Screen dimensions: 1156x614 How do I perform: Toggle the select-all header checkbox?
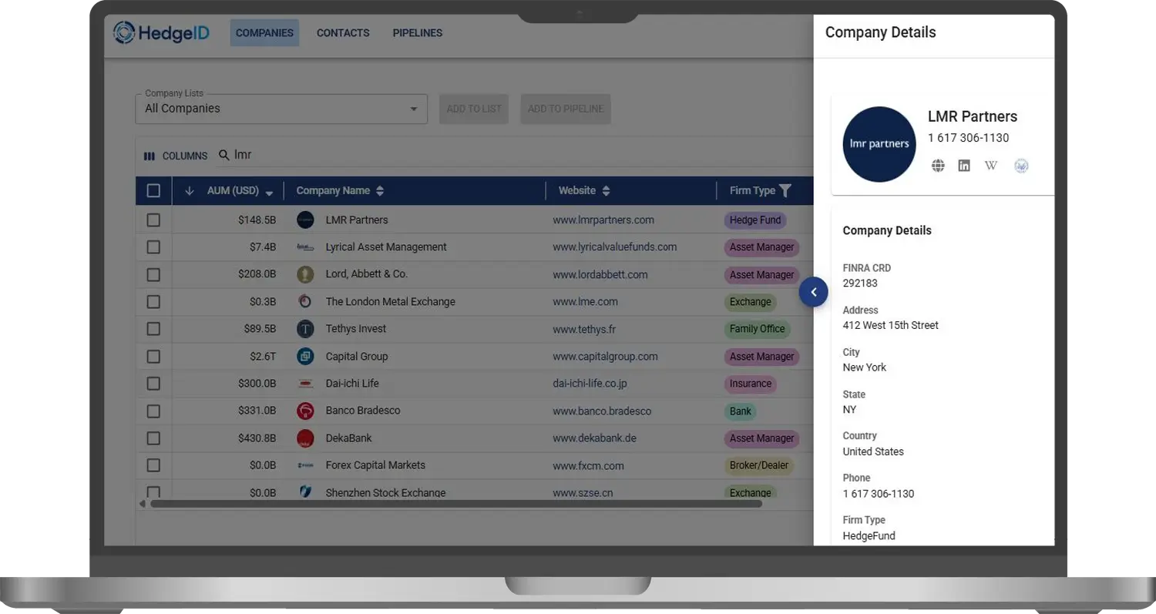(153, 191)
